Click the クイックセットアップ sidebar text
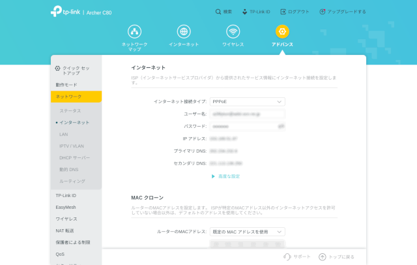The width and height of the screenshot is (417, 265). (76, 70)
